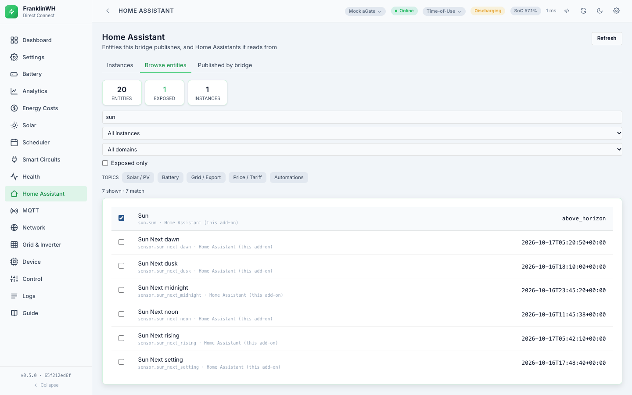Open the Mock aGate dropdown
The width and height of the screenshot is (632, 395).
point(365,11)
